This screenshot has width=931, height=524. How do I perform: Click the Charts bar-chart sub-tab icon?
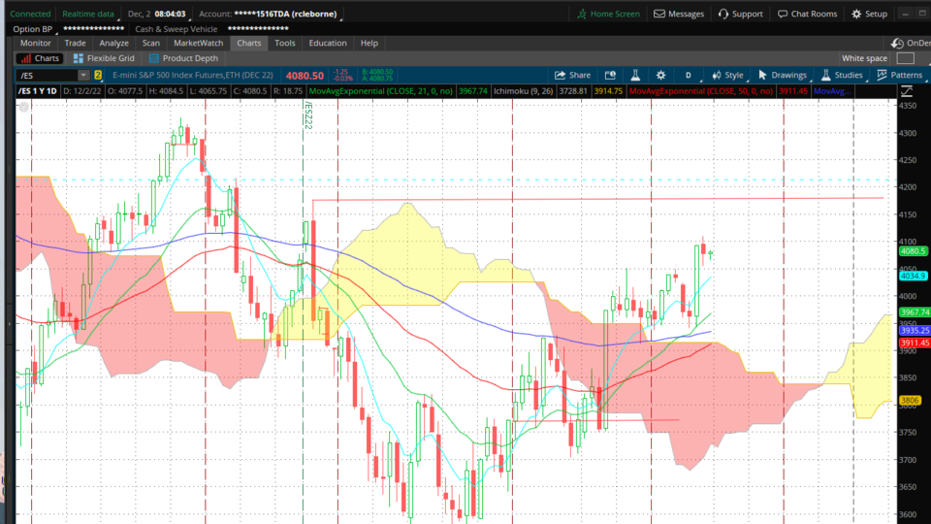click(x=25, y=58)
